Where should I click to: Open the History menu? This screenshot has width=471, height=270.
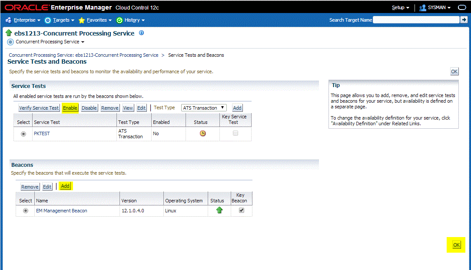click(134, 20)
